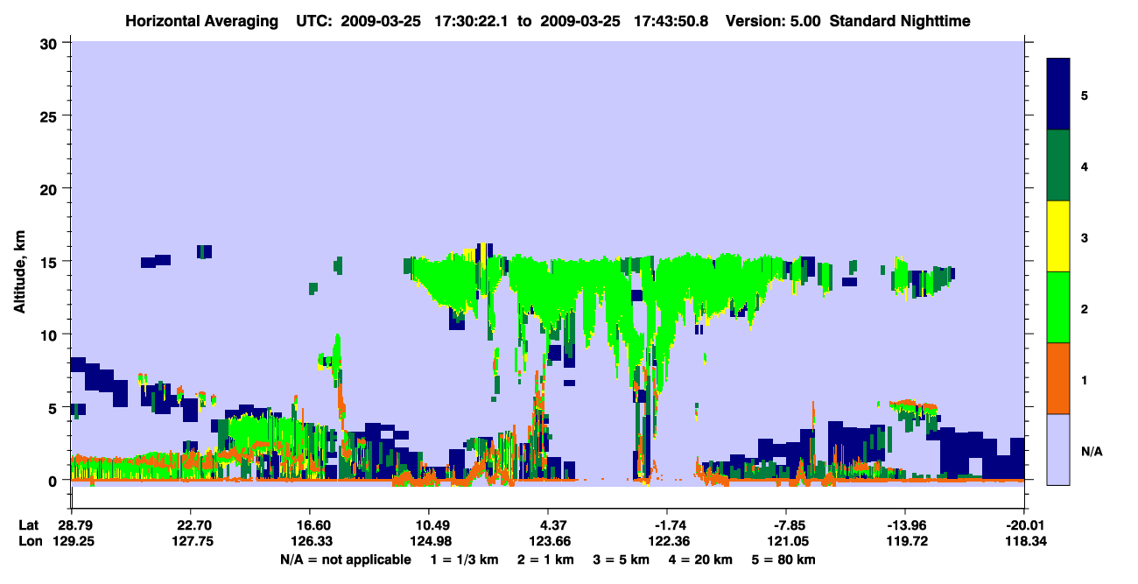This screenshot has width=1138, height=584.
Task: Click the longitude value 119.72
Action: point(905,541)
